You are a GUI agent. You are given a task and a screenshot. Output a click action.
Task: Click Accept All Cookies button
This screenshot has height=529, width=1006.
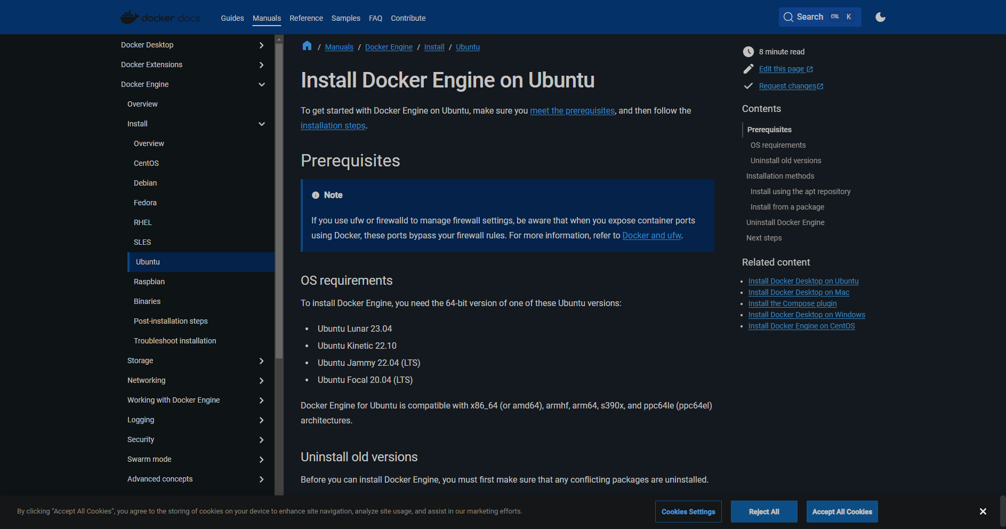click(842, 512)
